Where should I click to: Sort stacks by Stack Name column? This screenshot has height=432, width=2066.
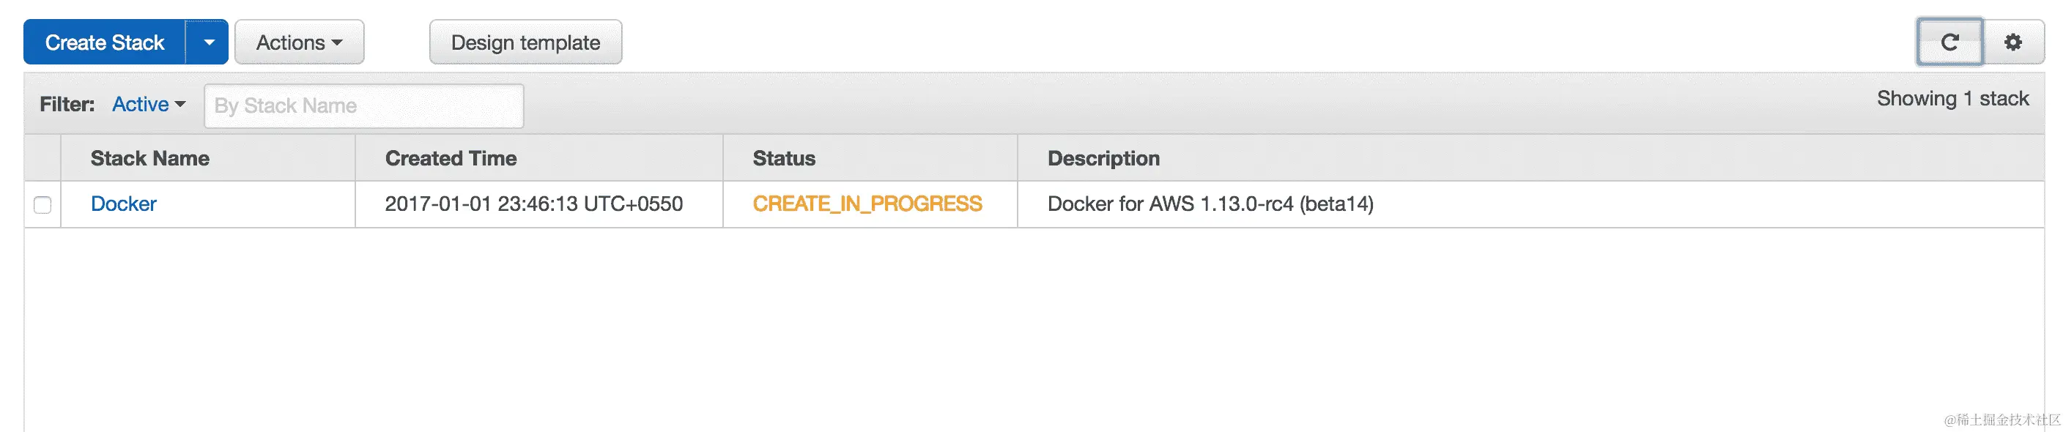pyautogui.click(x=149, y=158)
